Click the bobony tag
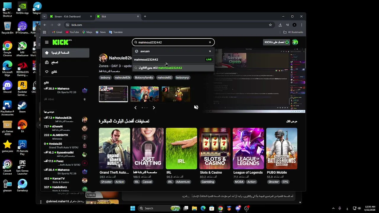 (105, 78)
